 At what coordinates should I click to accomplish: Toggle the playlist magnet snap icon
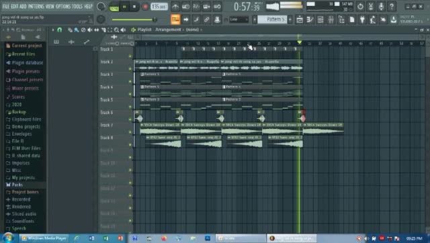60,30
